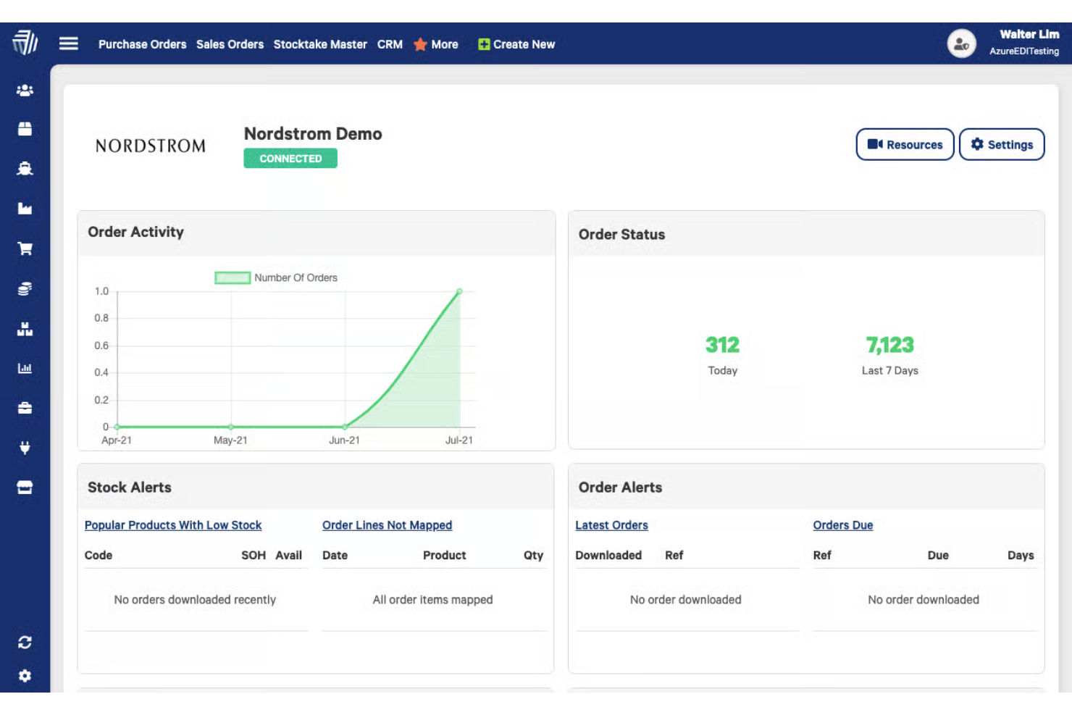Click the refresh sync icon in sidebar

click(x=25, y=643)
